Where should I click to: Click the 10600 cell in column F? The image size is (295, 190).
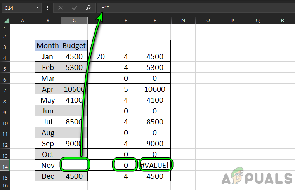[x=154, y=89]
